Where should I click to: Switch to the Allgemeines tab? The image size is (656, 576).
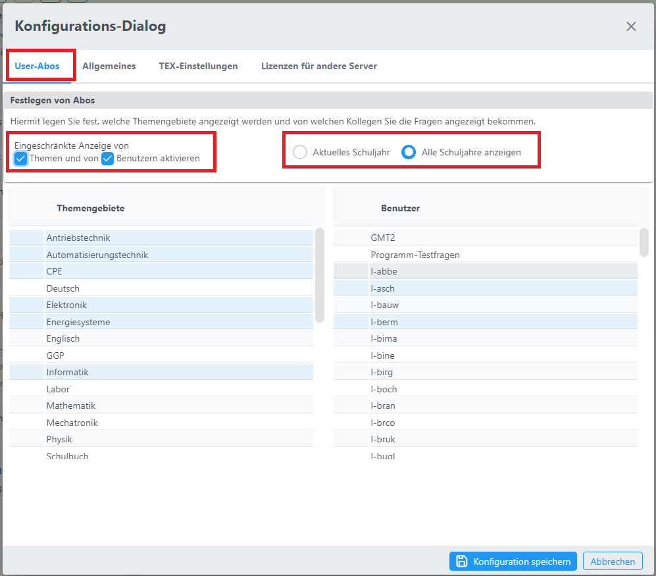pyautogui.click(x=109, y=66)
